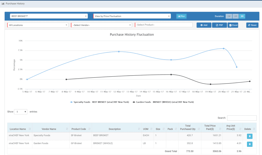
Task: Open View by Price Fluctuation dropdown
Action: [132, 16]
